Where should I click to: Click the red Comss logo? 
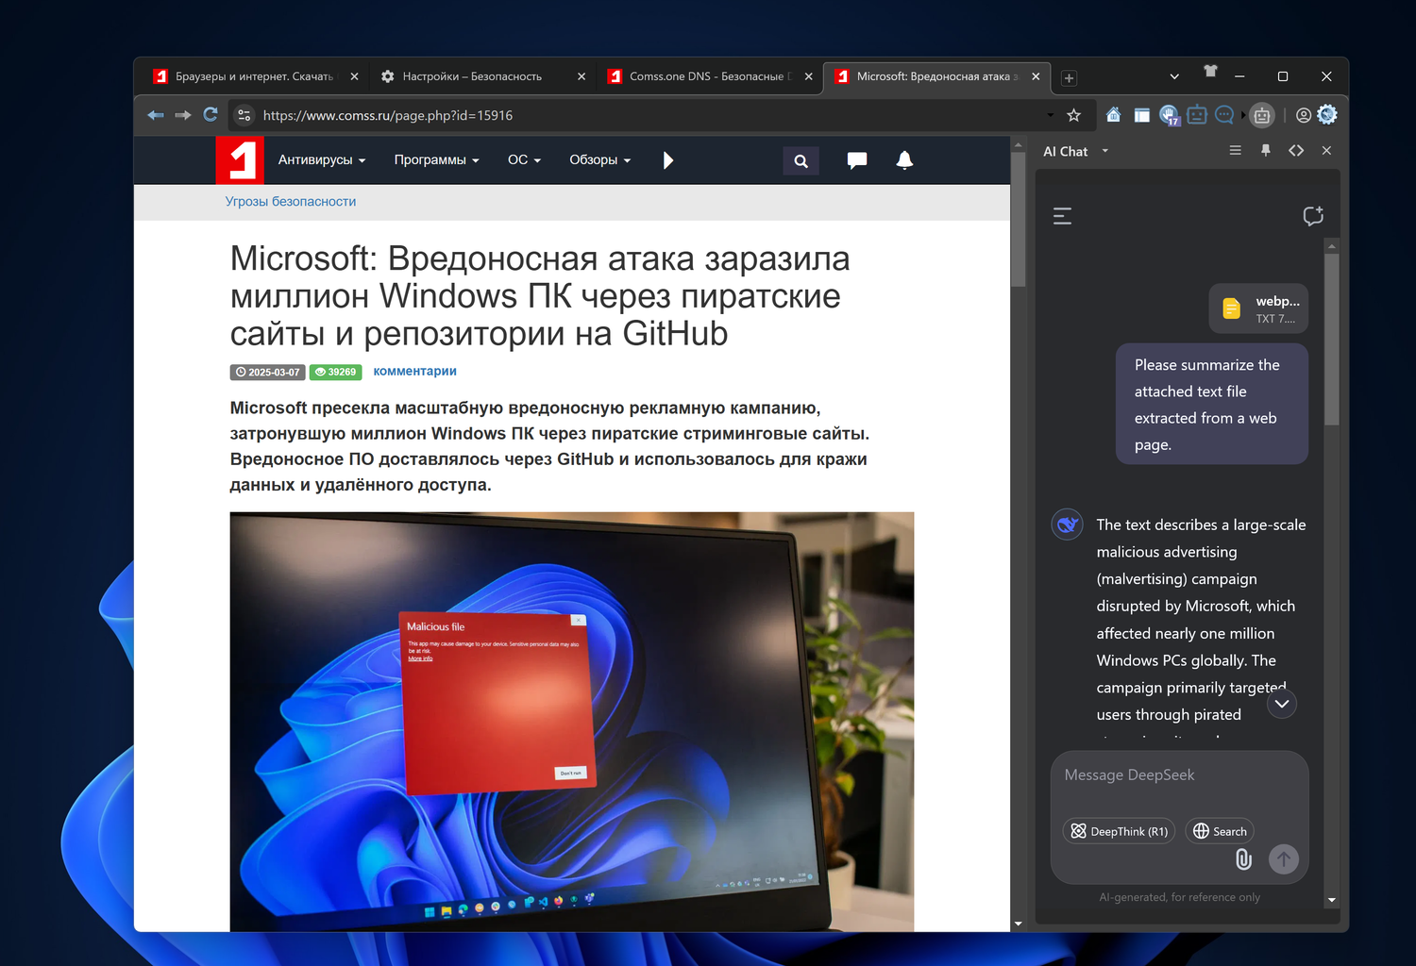pyautogui.click(x=240, y=160)
